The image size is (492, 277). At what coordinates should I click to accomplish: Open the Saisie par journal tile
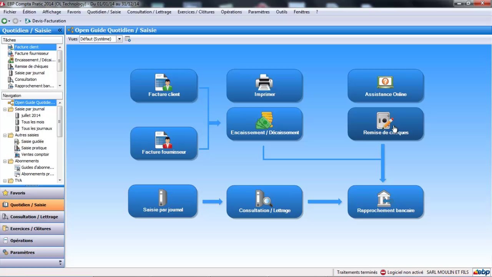coord(163,201)
